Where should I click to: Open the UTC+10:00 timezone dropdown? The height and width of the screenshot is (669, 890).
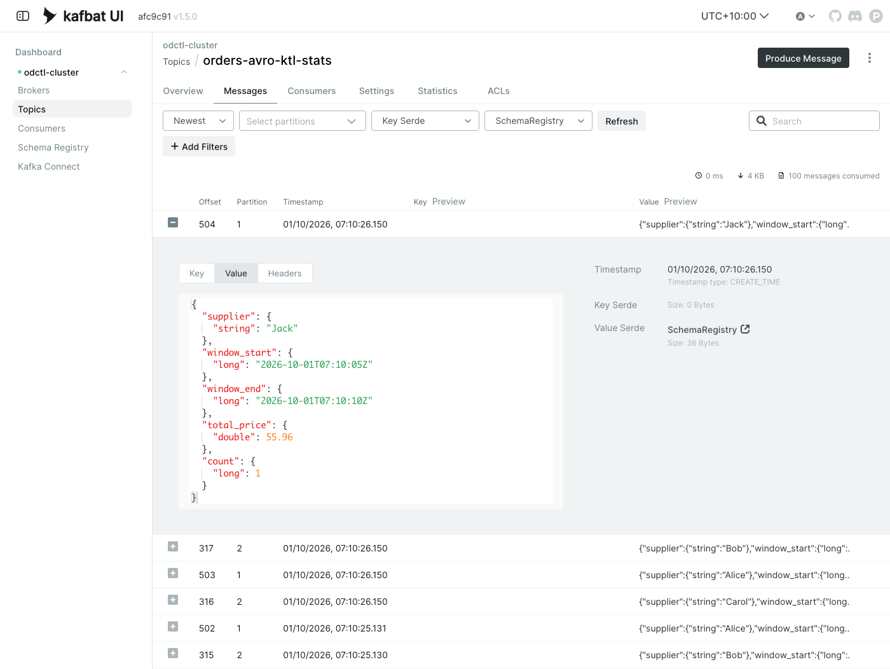pos(735,16)
